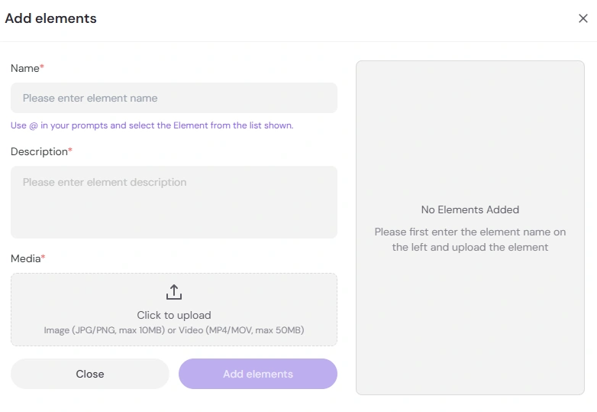
Task: Click the 'No Elements Added' heading
Action: tap(470, 209)
